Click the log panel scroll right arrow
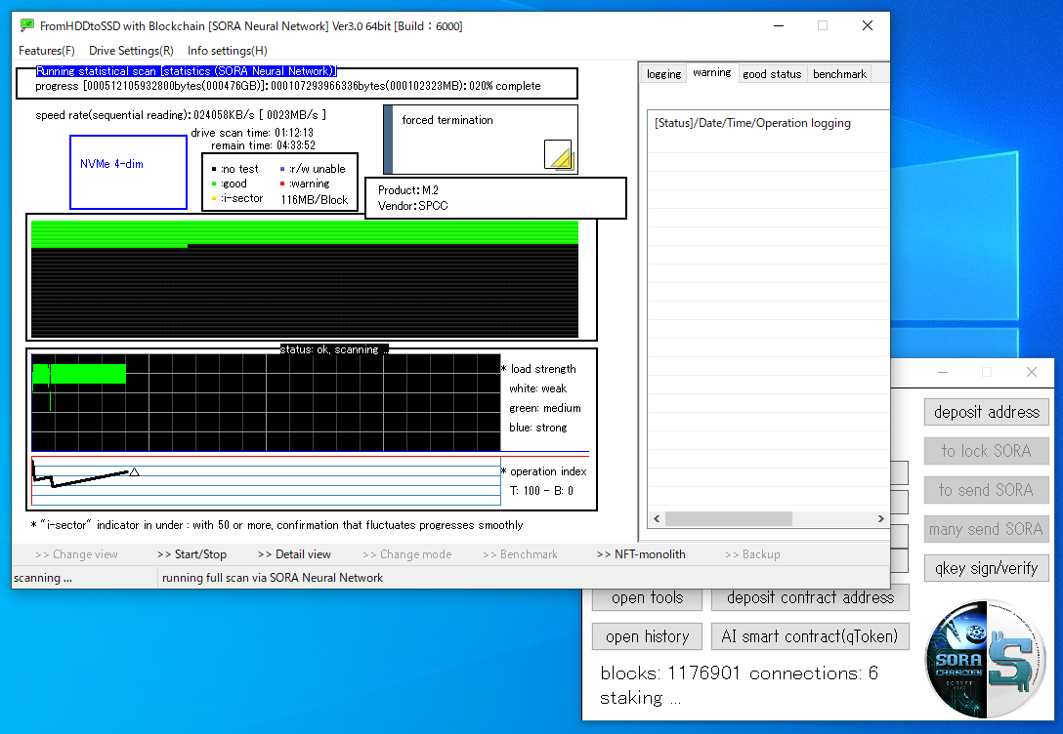 [x=880, y=518]
